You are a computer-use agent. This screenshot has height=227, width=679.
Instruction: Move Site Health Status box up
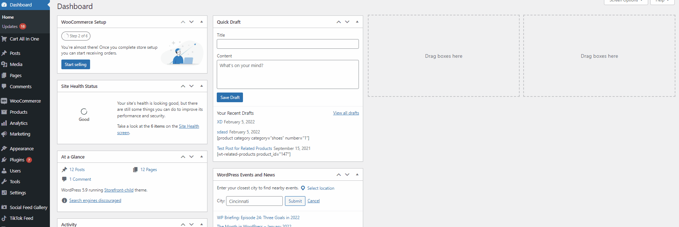tap(183, 86)
